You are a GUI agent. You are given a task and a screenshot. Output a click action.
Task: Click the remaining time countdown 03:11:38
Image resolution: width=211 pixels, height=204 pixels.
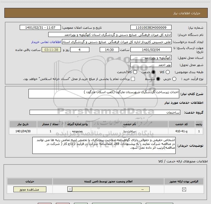click(x=51, y=50)
